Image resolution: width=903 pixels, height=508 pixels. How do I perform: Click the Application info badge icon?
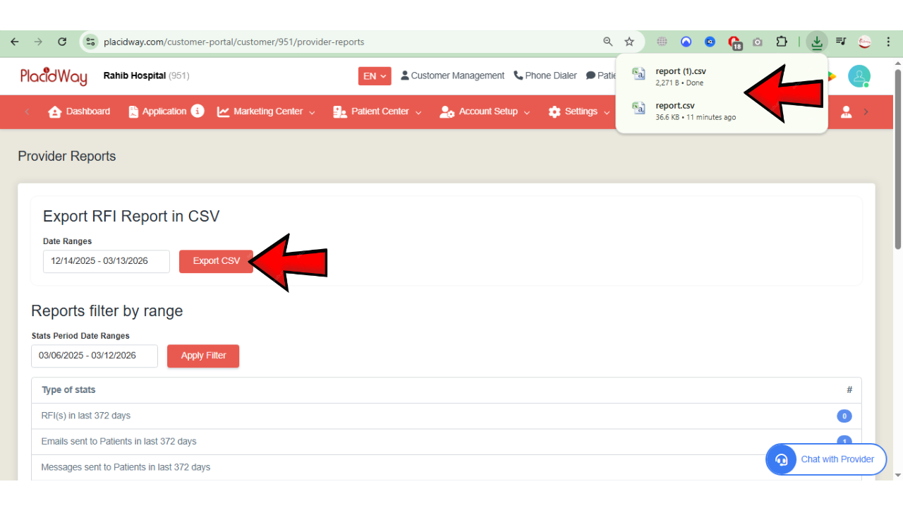198,111
